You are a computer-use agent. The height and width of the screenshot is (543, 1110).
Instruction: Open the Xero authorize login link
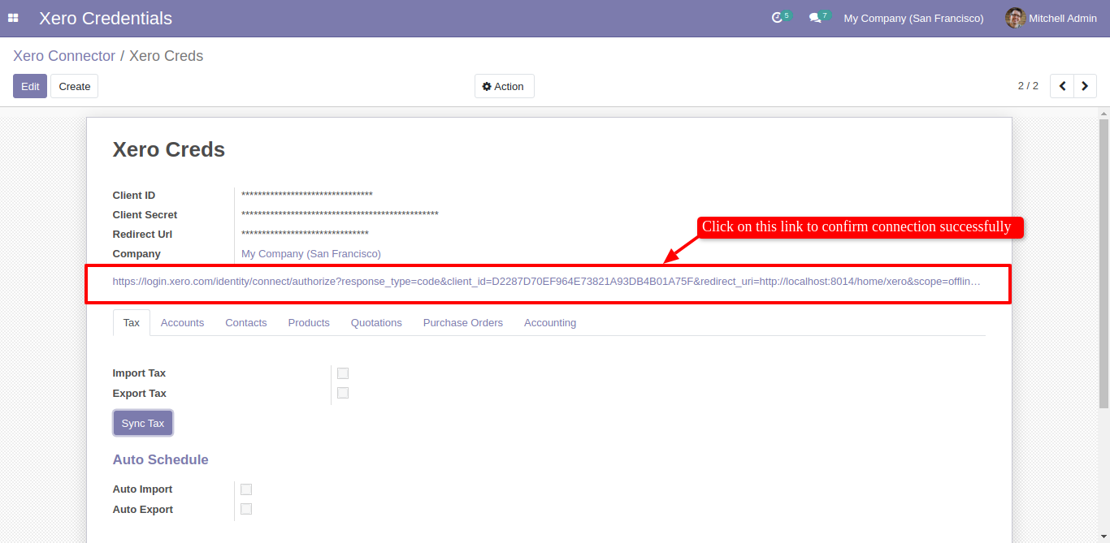click(547, 282)
